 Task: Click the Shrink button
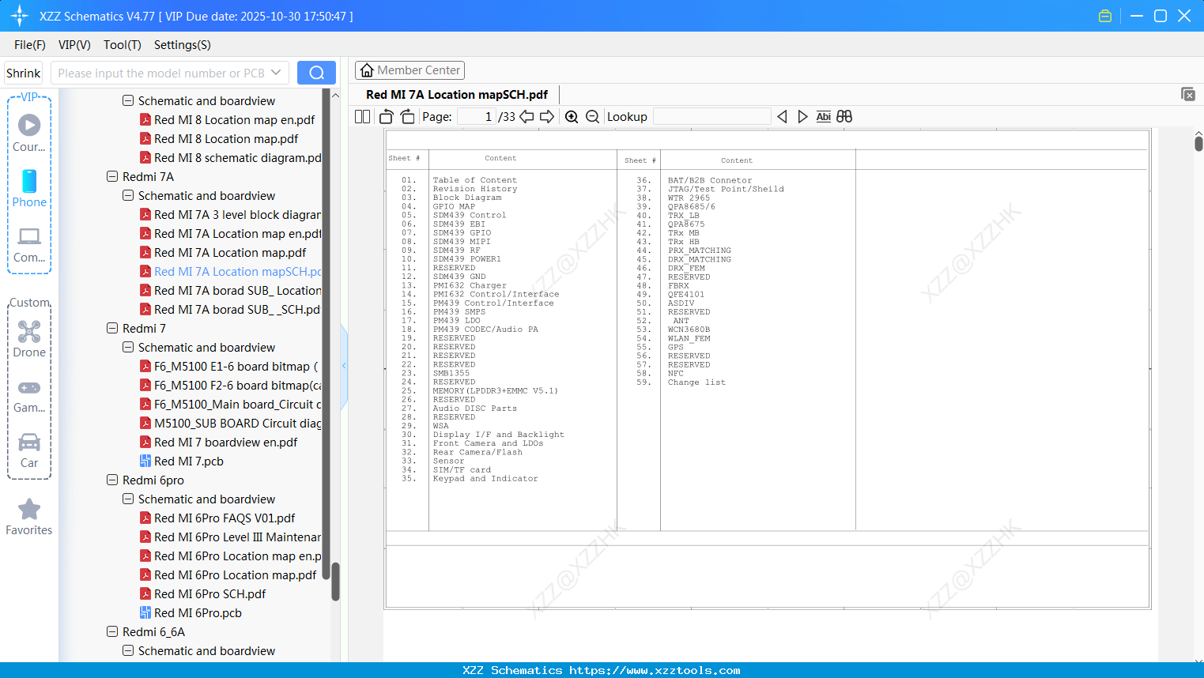(x=24, y=73)
